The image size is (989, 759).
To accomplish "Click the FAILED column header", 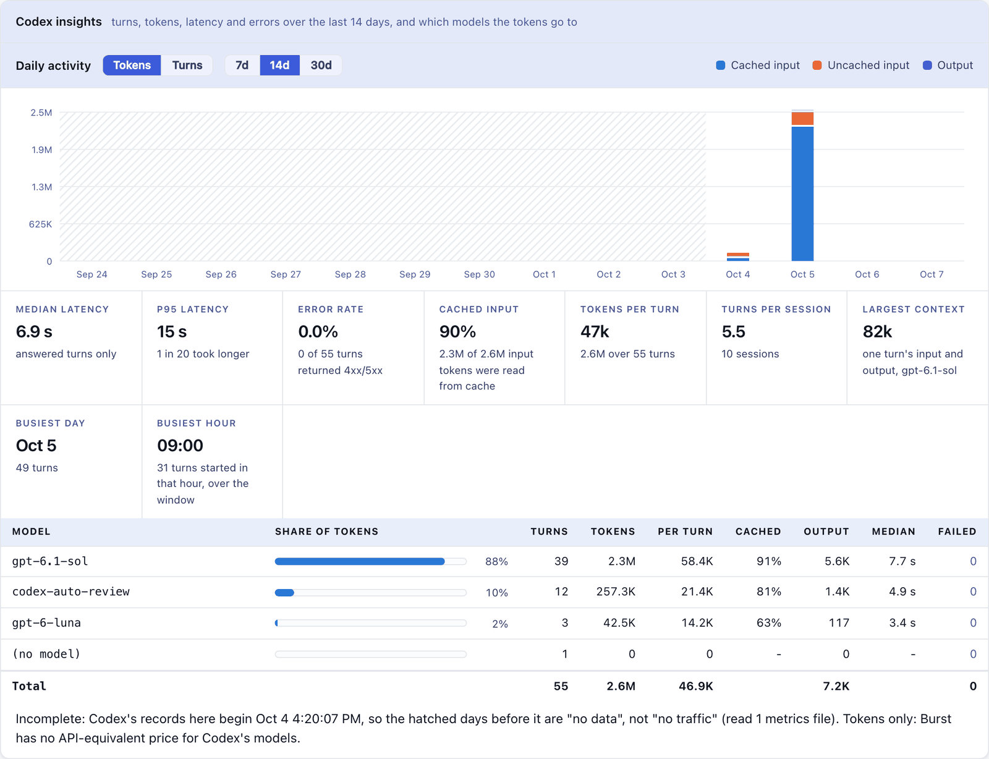I will [957, 532].
